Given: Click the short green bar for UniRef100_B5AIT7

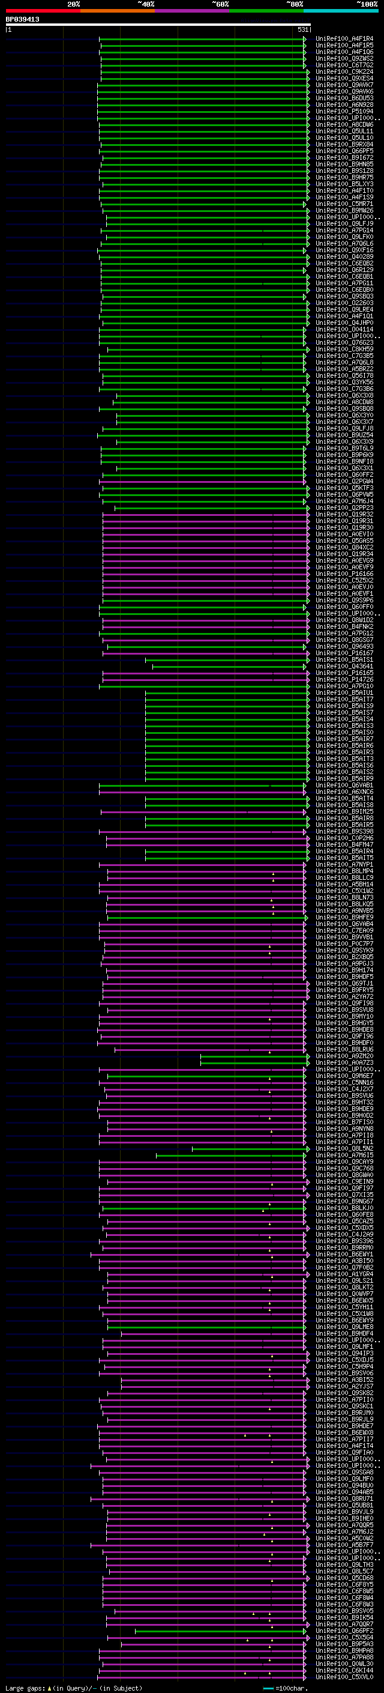Looking at the screenshot, I should (x=227, y=699).
